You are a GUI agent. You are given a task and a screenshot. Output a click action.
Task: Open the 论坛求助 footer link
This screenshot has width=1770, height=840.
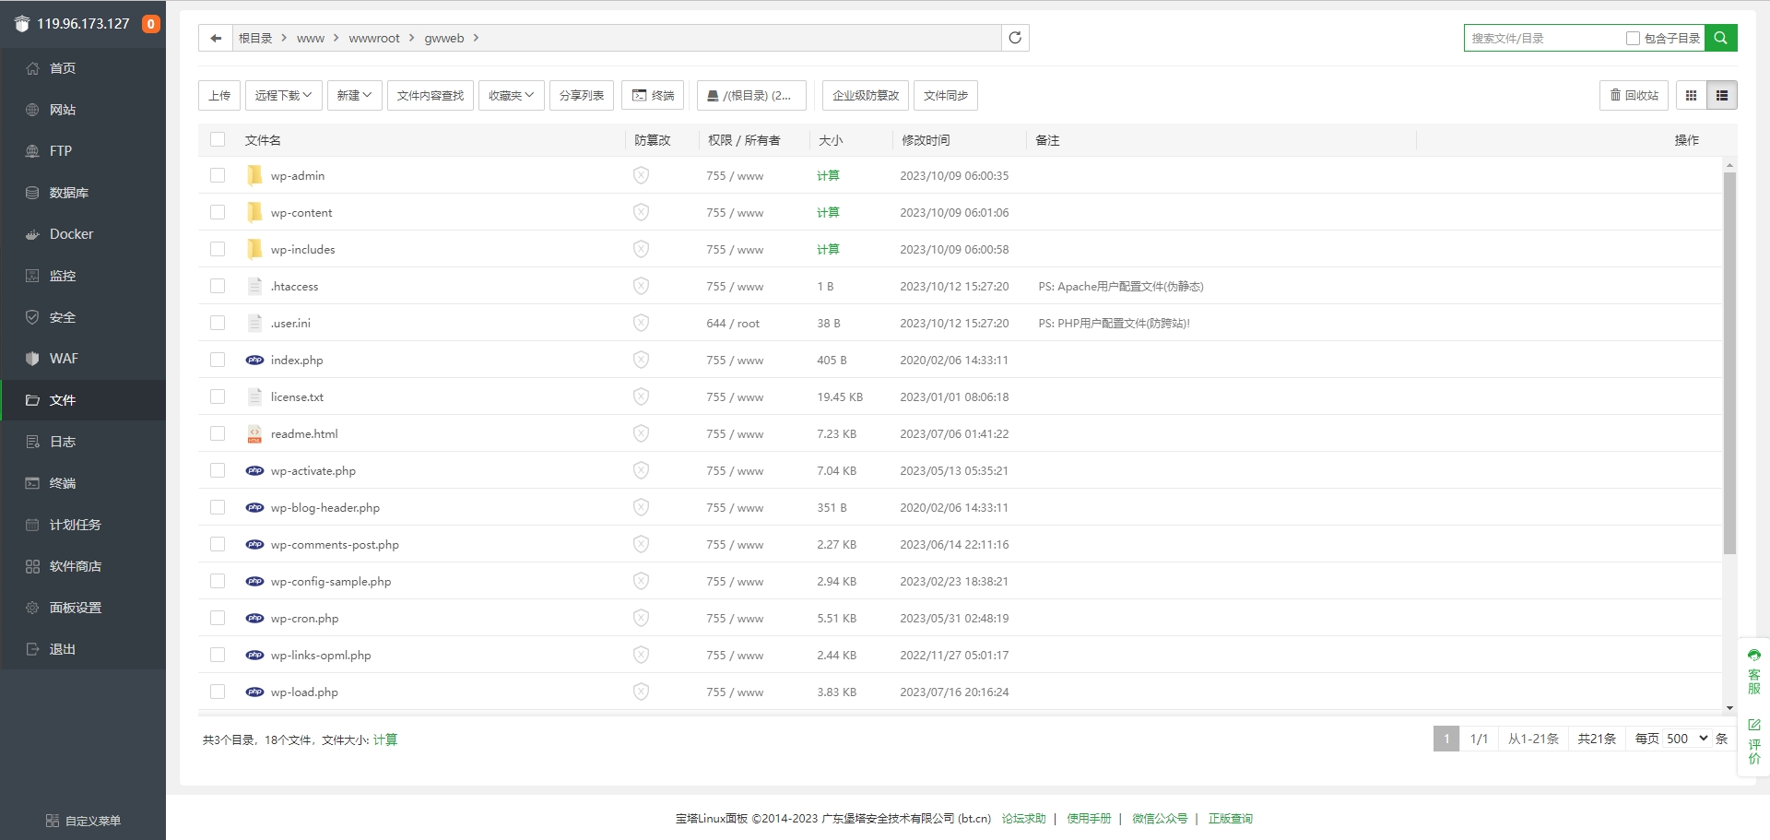click(x=1023, y=818)
